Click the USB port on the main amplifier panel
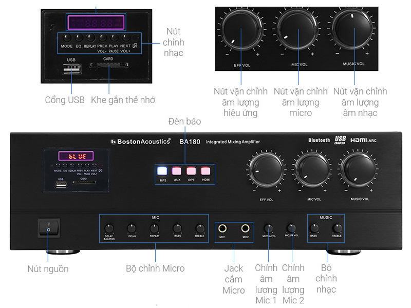 [x=61, y=185]
